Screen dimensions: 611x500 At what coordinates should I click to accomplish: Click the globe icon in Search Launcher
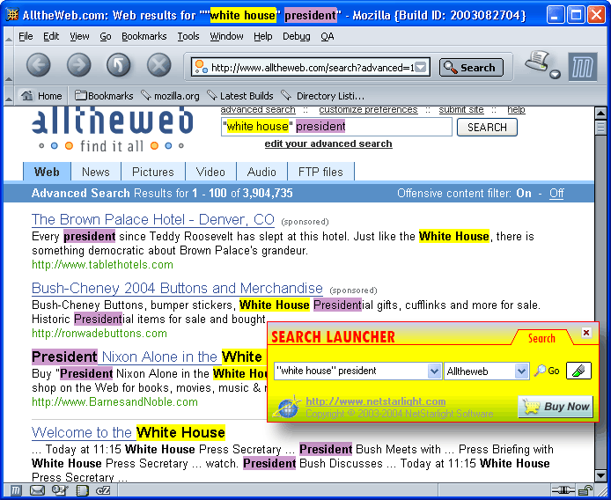[x=287, y=408]
